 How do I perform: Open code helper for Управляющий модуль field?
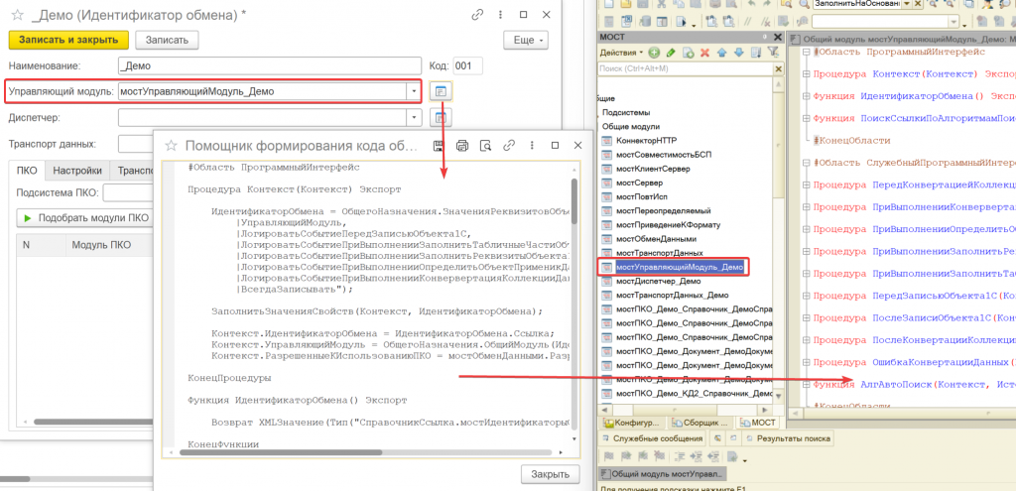click(x=441, y=91)
